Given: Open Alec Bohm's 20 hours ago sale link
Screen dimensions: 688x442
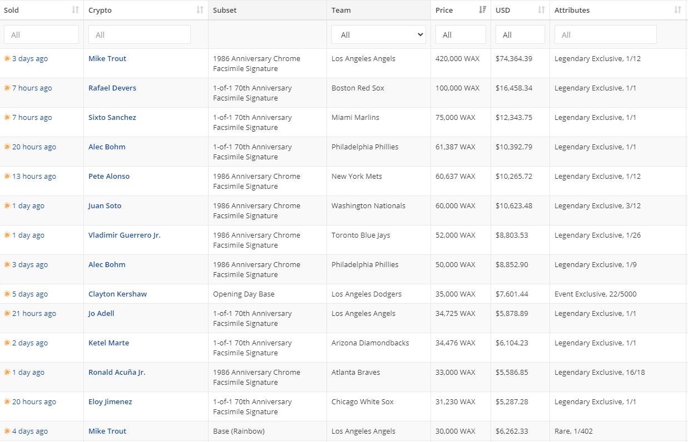Looking at the screenshot, I should click(34, 147).
